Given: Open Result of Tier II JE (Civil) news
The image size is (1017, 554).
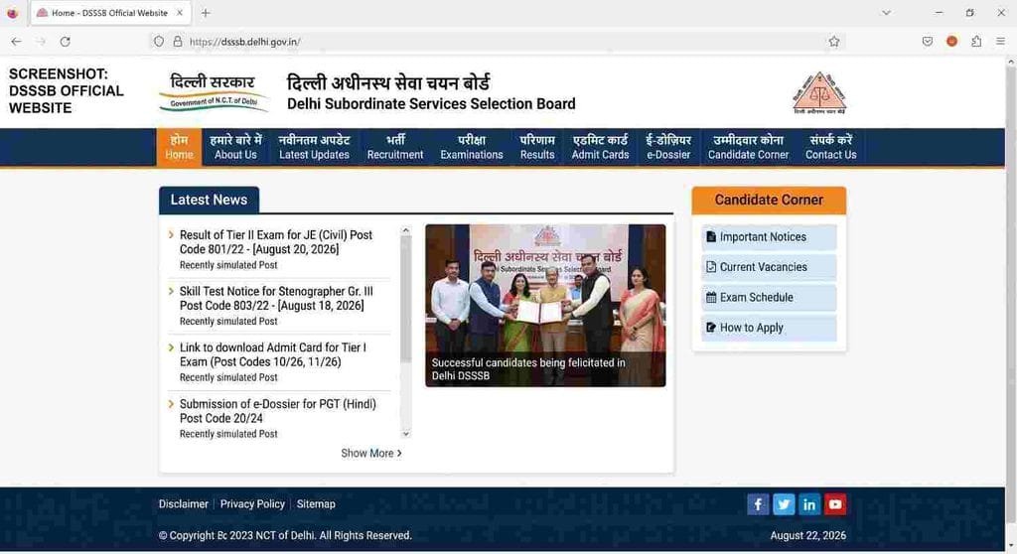Looking at the screenshot, I should pos(276,242).
